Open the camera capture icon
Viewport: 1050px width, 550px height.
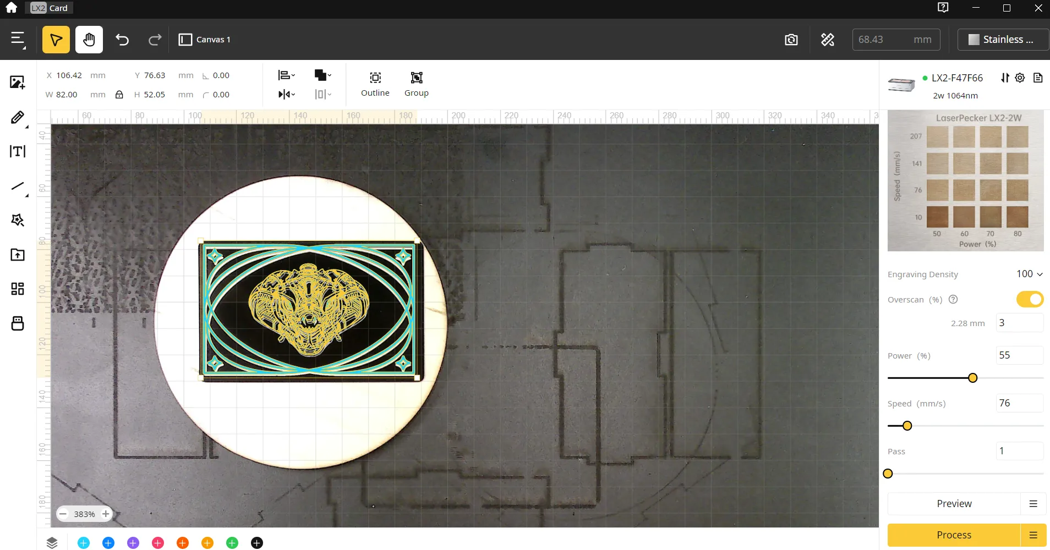click(x=791, y=40)
